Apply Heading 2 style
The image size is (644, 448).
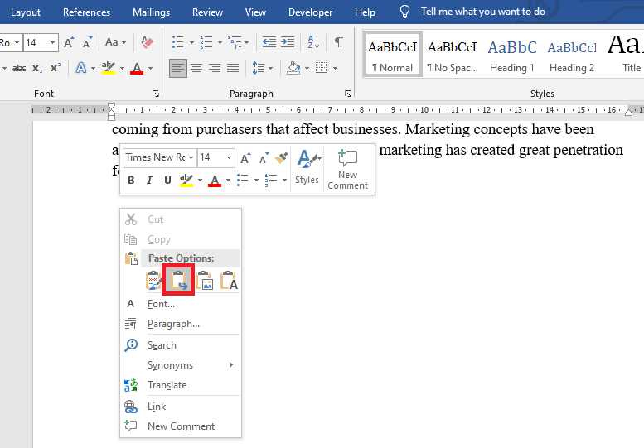click(572, 55)
